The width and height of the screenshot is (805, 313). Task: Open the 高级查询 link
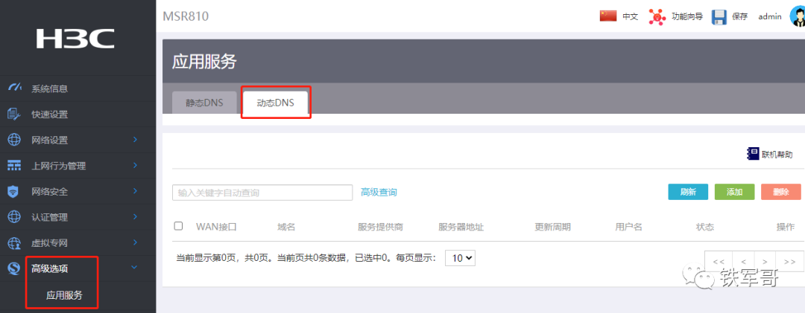pos(379,192)
